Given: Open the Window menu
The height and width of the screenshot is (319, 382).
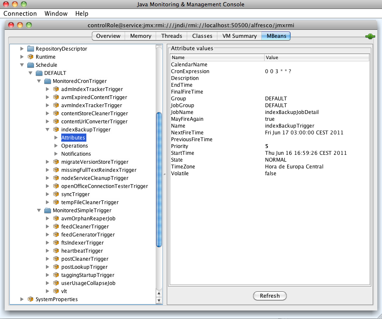Looking at the screenshot, I should coord(56,13).
